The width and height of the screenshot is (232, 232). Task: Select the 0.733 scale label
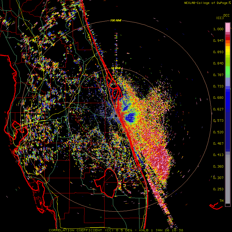tap(218, 86)
